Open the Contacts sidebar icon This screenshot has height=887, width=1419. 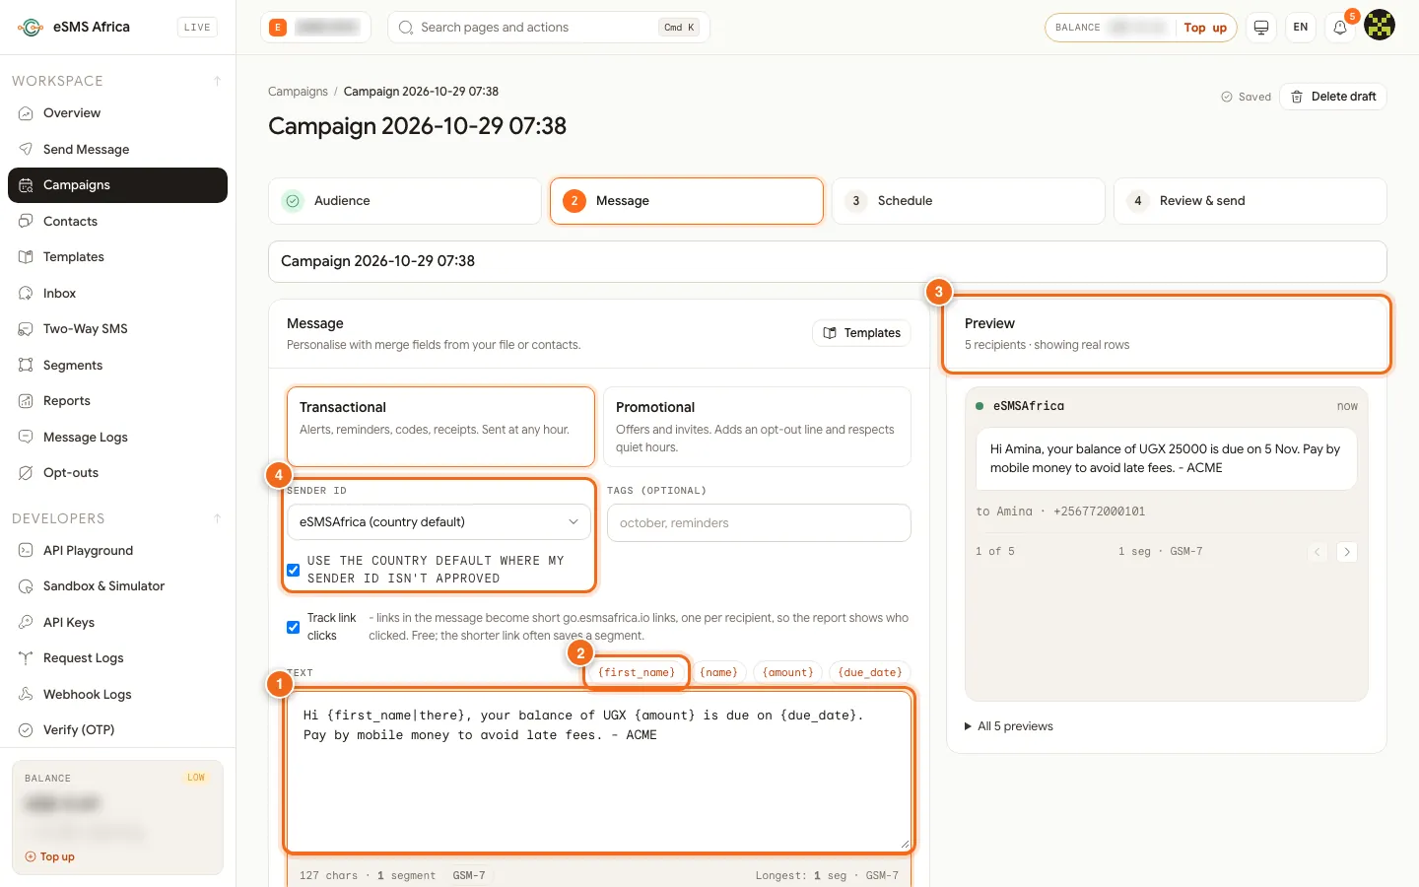(x=26, y=221)
